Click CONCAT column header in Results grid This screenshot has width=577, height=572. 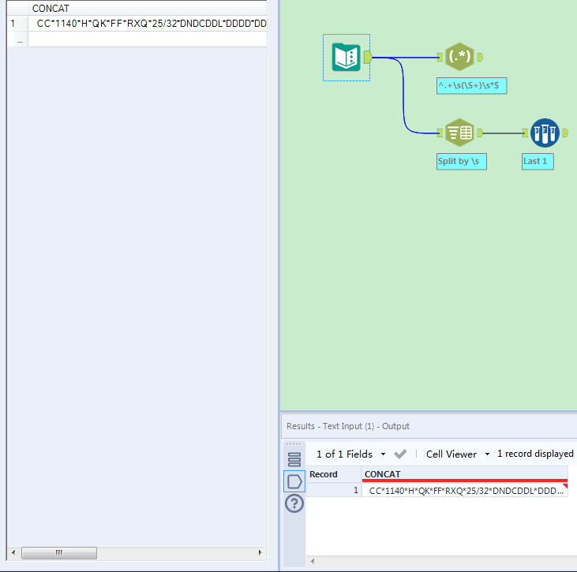tap(465, 474)
